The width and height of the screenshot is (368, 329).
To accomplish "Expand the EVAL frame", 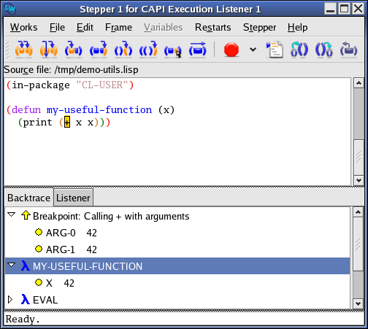I will [10, 300].
